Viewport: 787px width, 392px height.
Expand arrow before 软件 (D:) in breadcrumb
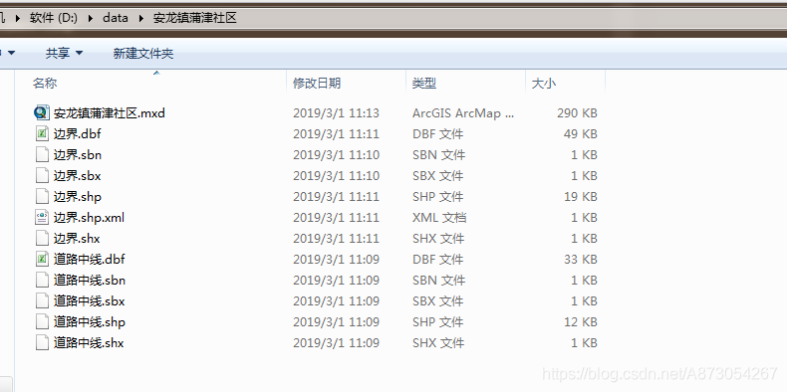click(x=18, y=19)
